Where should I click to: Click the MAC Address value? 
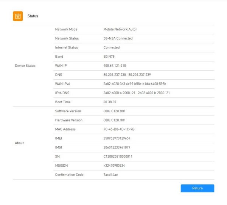click(119, 129)
